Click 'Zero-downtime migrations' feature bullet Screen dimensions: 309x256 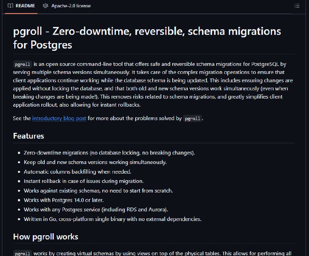109,153
